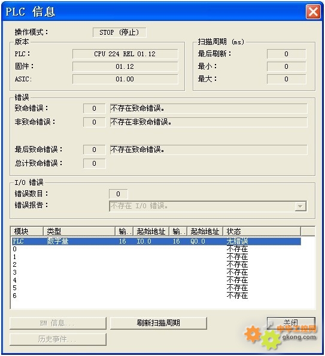Viewport: 325px width, 356px height.
Task: Click the 不存在致命错误 text for 致命错误
Action: click(138, 108)
